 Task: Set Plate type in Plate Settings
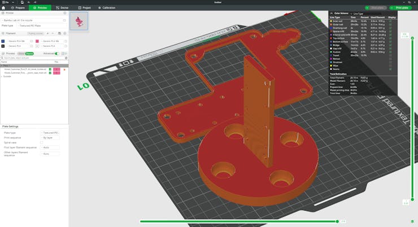pos(50,133)
